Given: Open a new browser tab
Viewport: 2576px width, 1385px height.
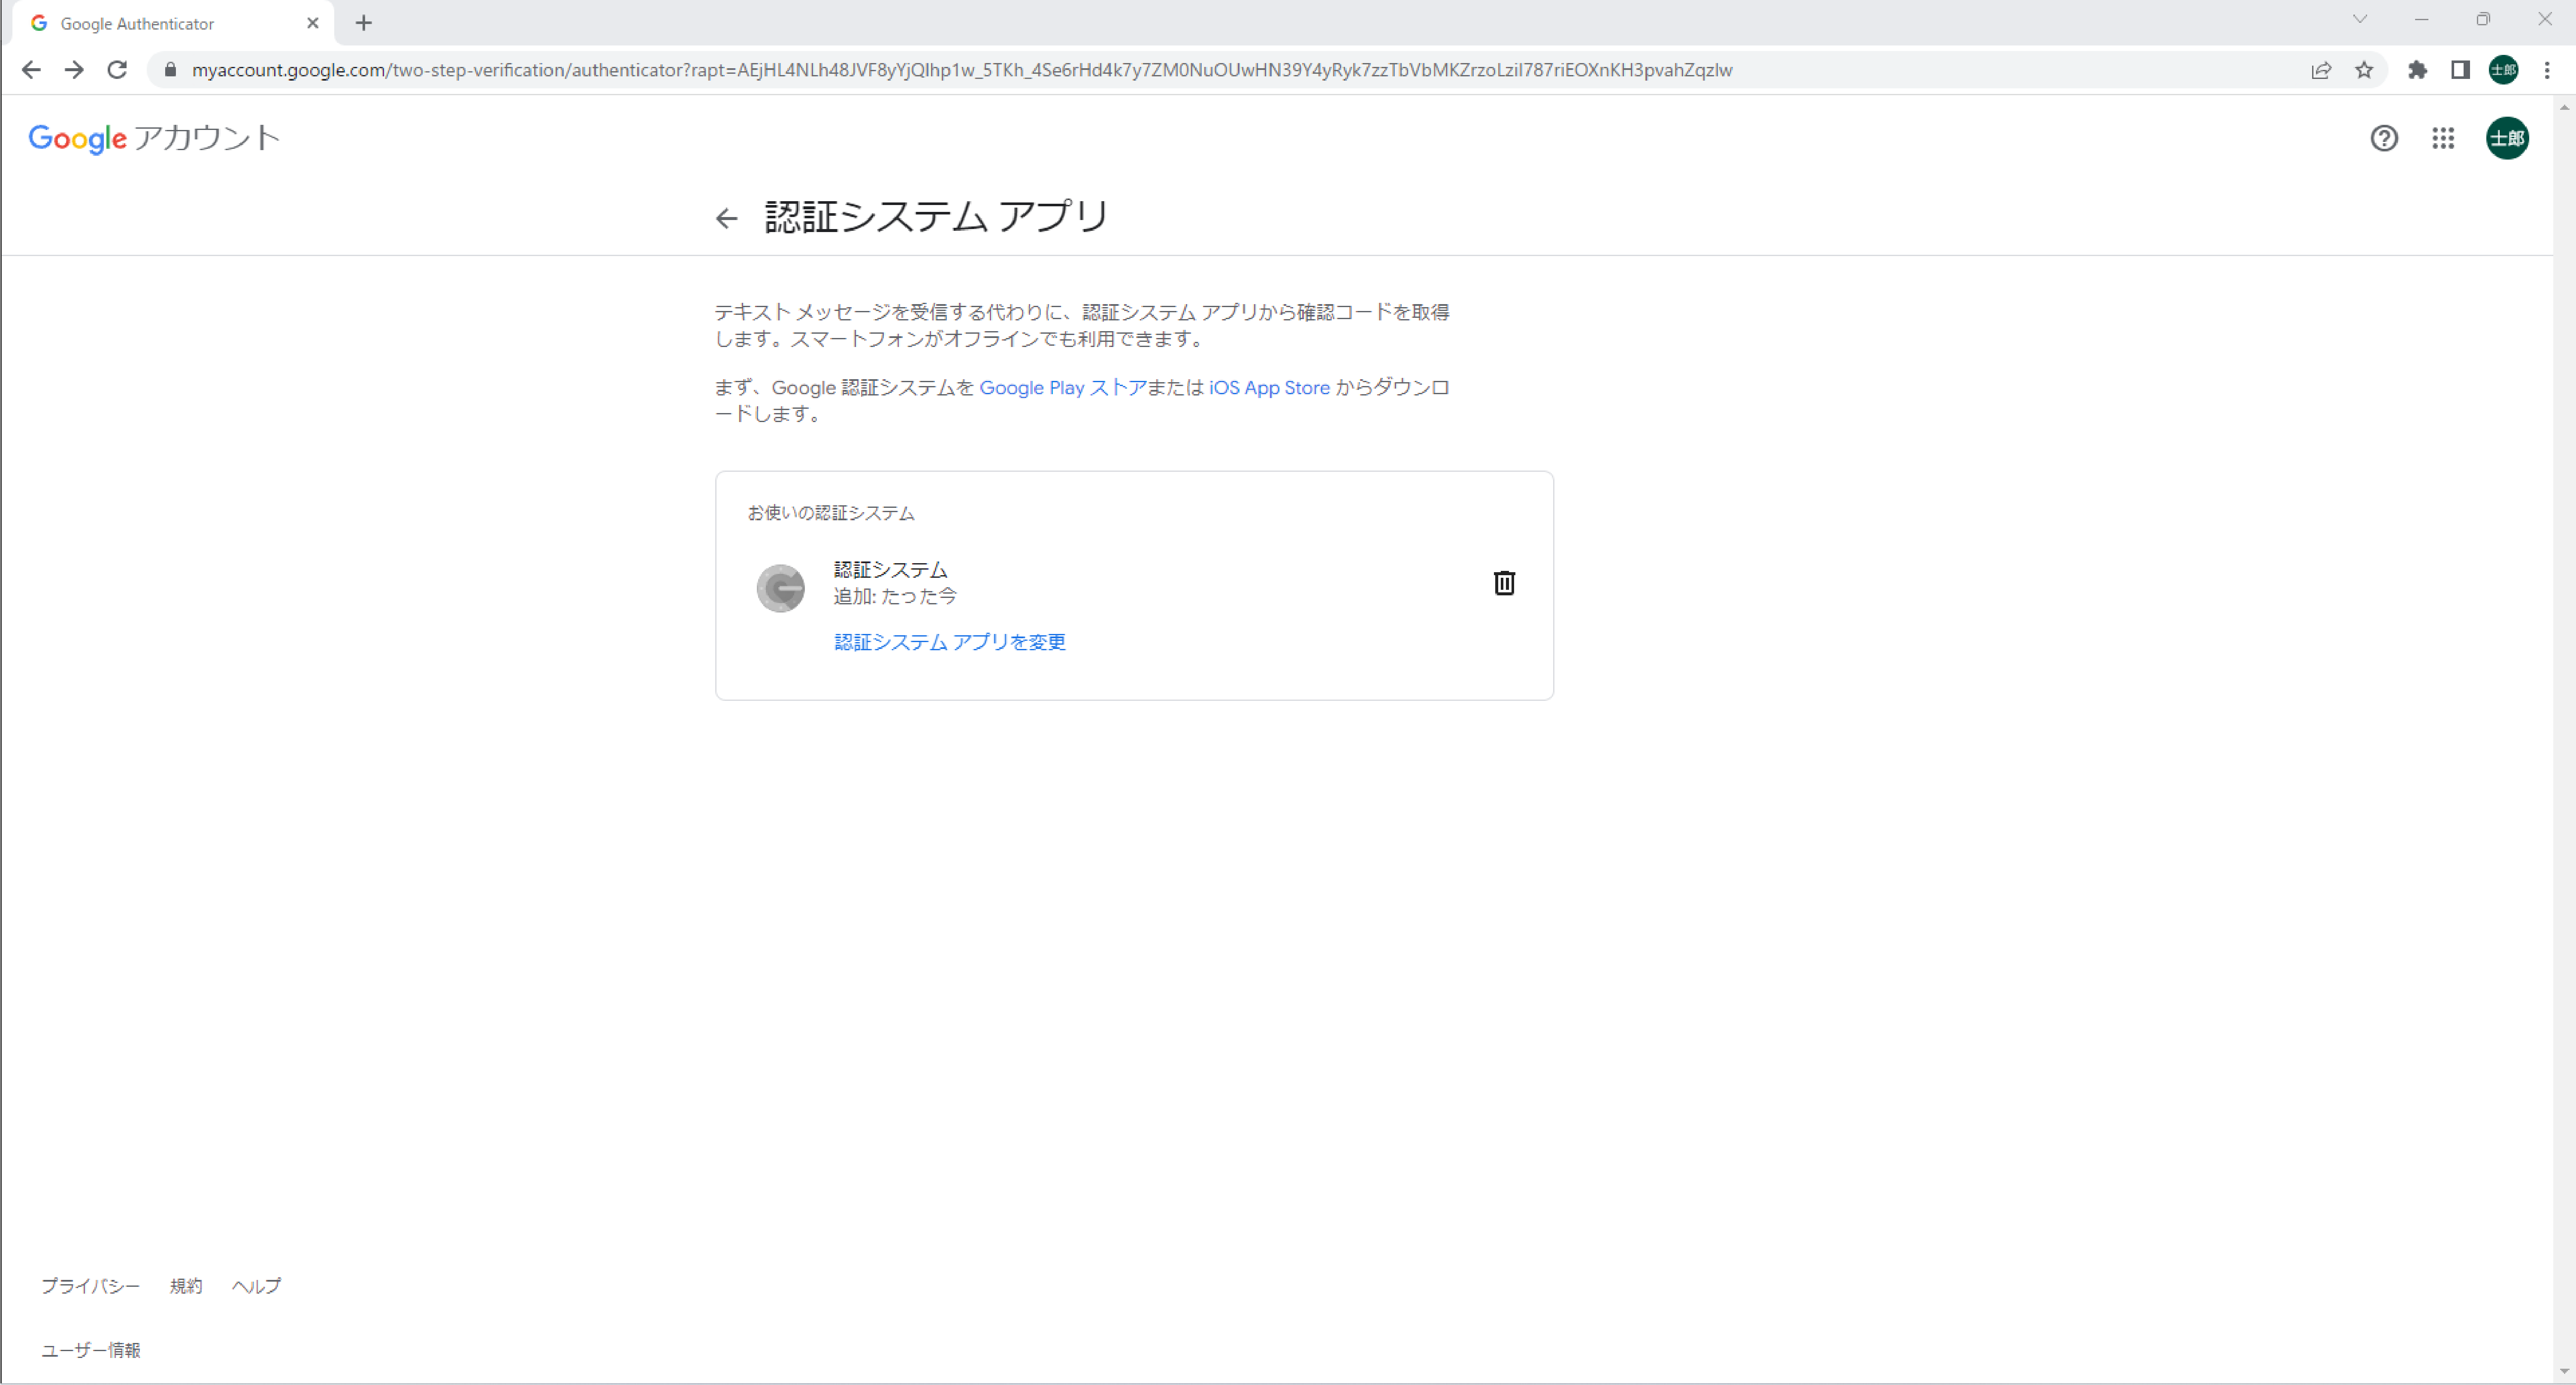Looking at the screenshot, I should [364, 23].
